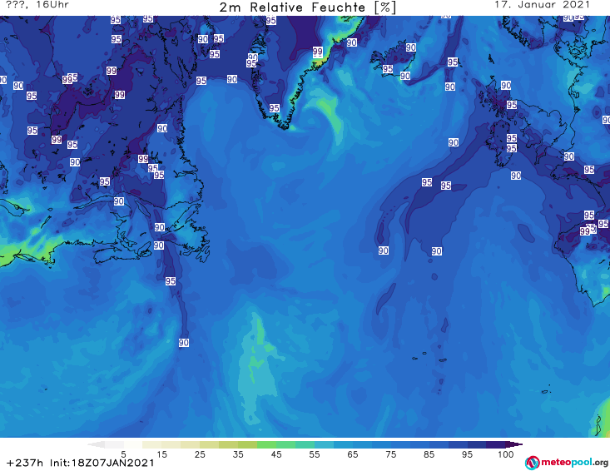
Task: Click the '???, 16Uhr' time label
Action: [x=37, y=5]
